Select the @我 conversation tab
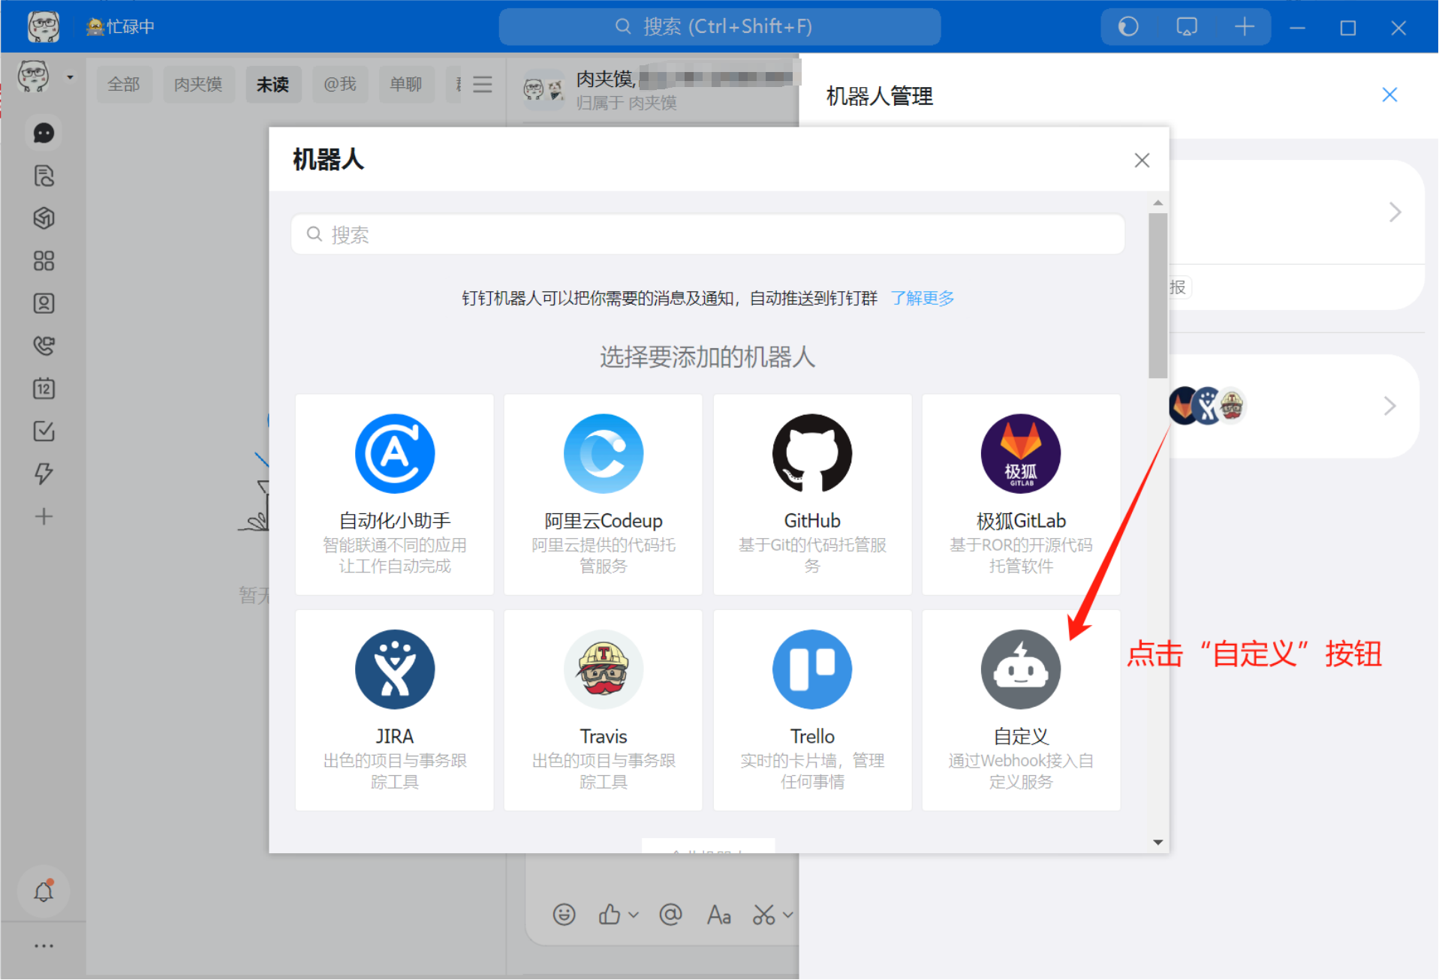The height and width of the screenshot is (980, 1439). (x=340, y=85)
